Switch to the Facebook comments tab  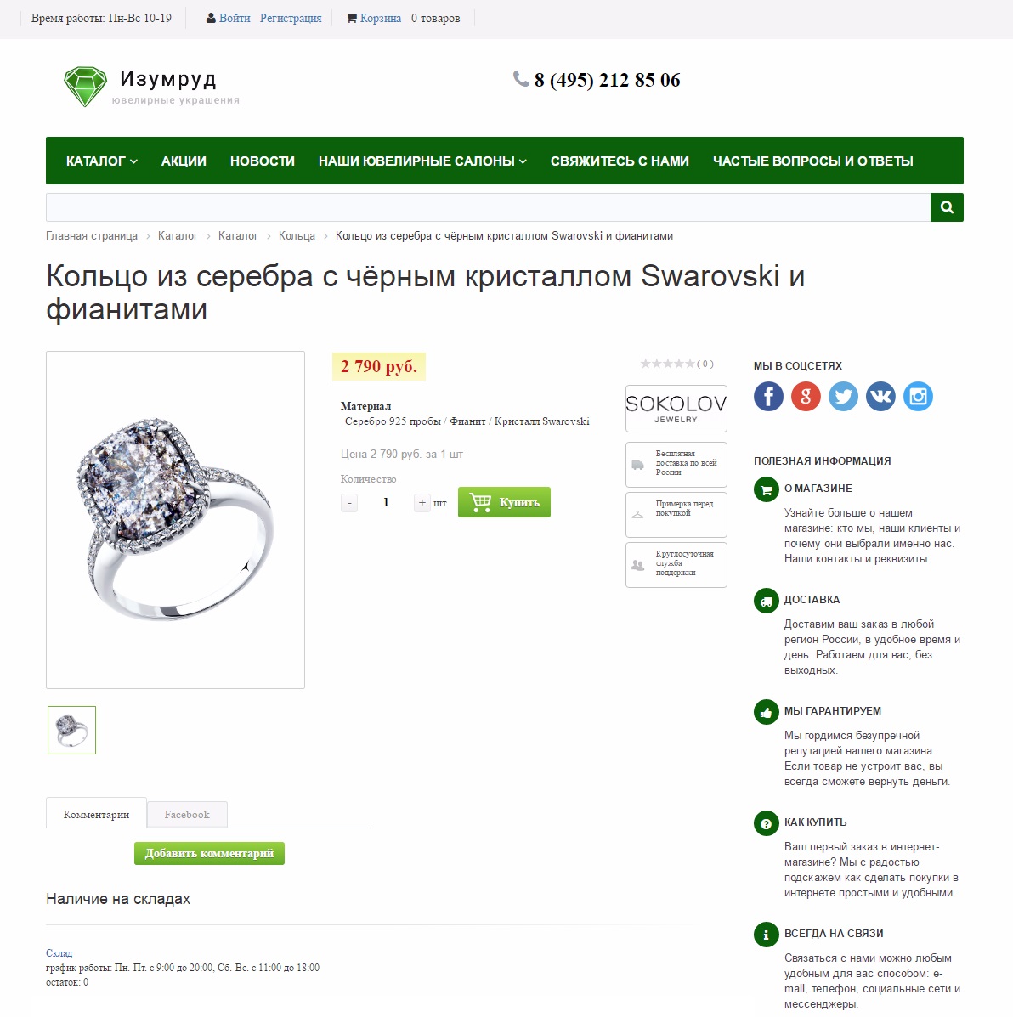click(x=187, y=815)
